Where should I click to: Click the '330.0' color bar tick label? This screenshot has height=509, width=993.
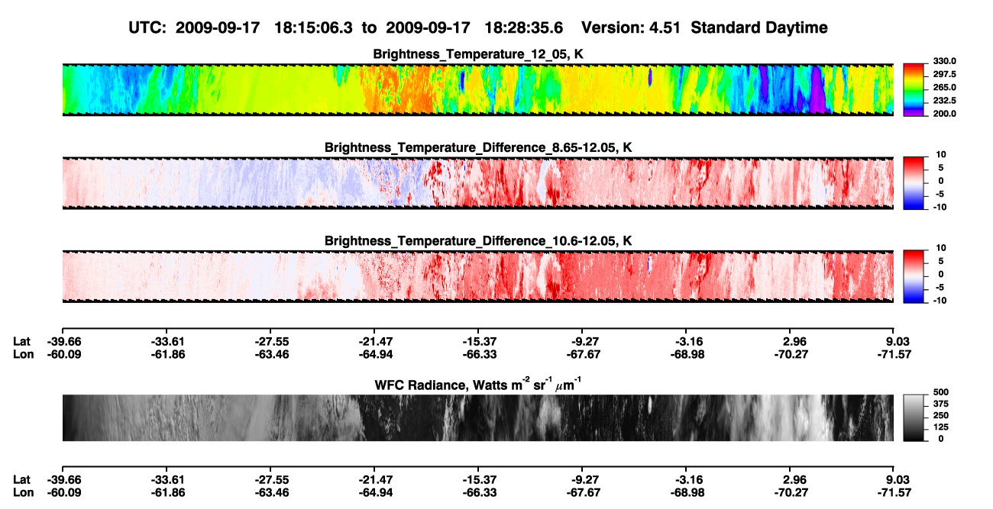click(x=945, y=62)
